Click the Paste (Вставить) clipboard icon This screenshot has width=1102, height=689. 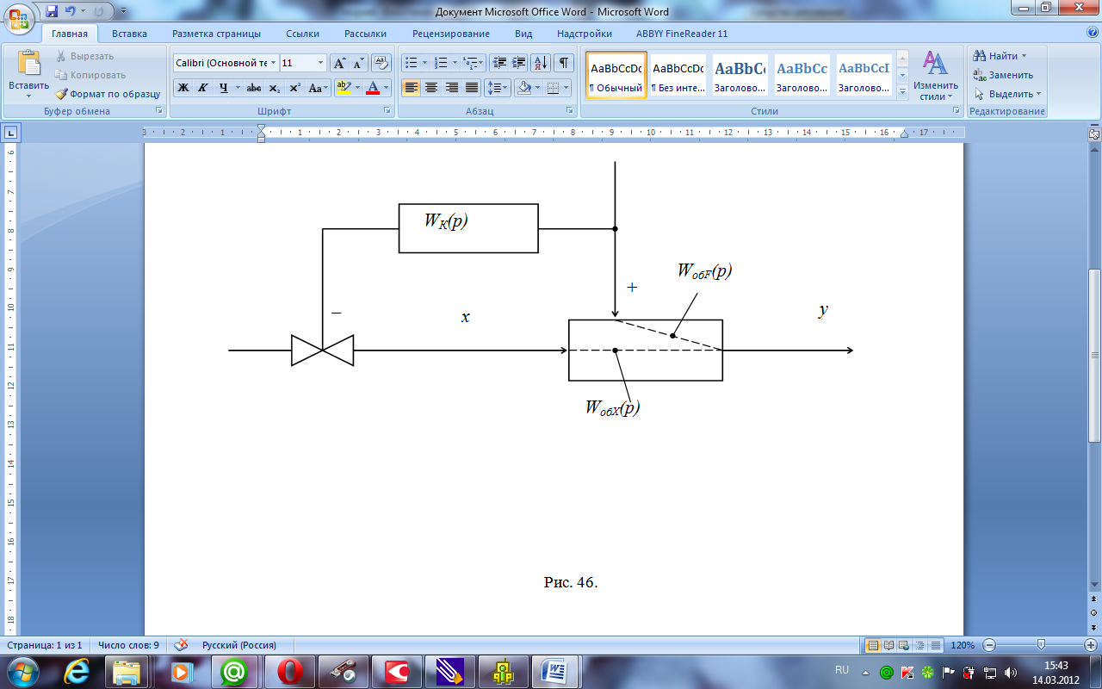[28, 65]
